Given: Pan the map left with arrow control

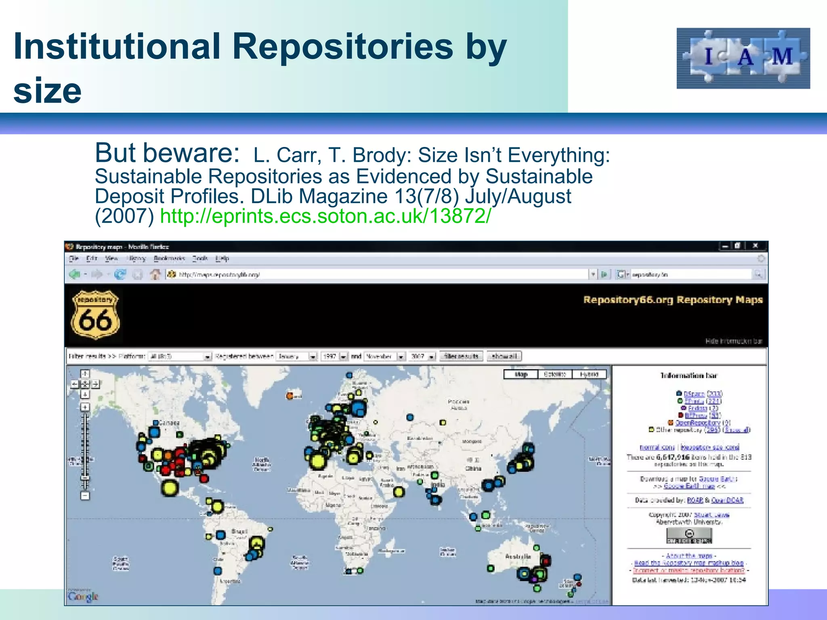Looking at the screenshot, I should 75,384.
